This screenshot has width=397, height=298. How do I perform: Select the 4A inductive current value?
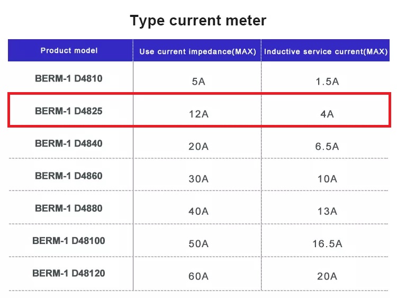[327, 114]
